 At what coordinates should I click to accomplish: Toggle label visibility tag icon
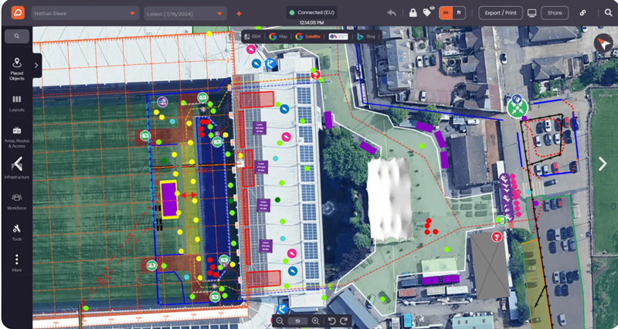point(429,12)
